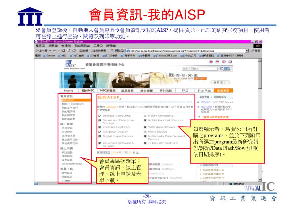Select the 關於MIC navigation tab
294x204 pixels.
pyautogui.click(x=88, y=91)
